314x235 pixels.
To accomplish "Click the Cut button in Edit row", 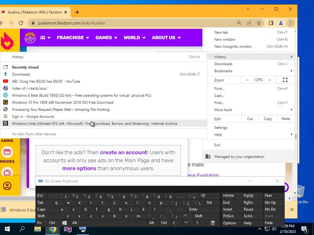I will click(x=250, y=119).
